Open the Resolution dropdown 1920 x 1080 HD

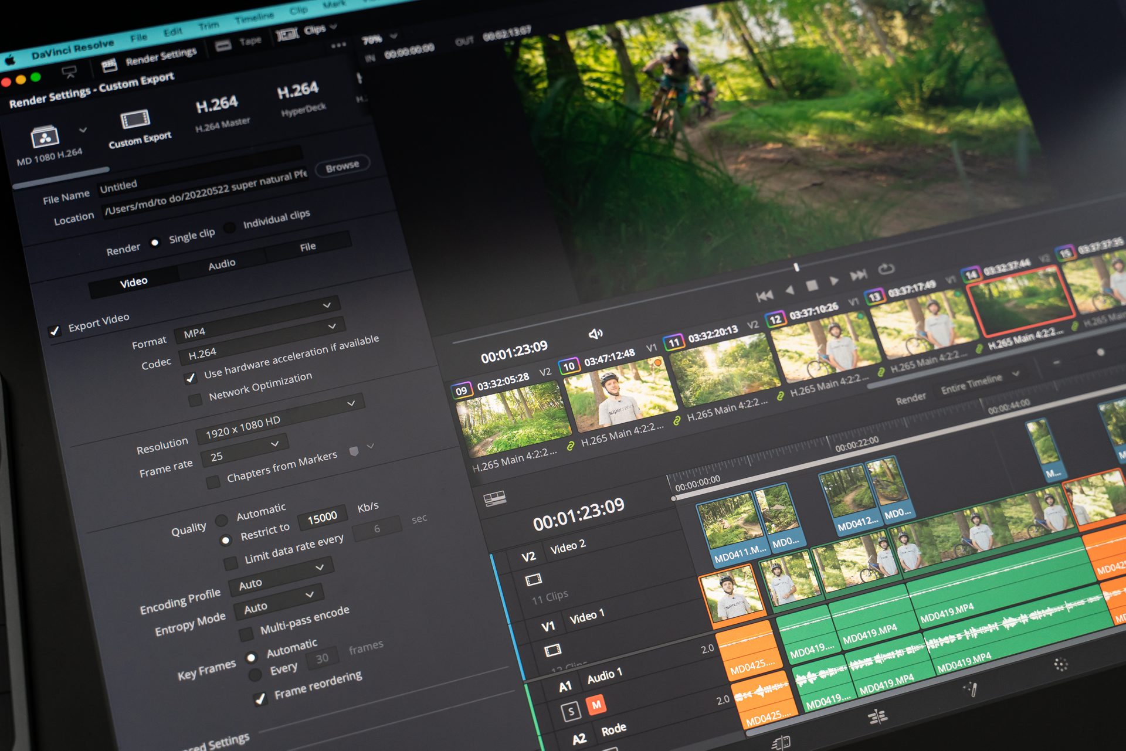(x=280, y=417)
